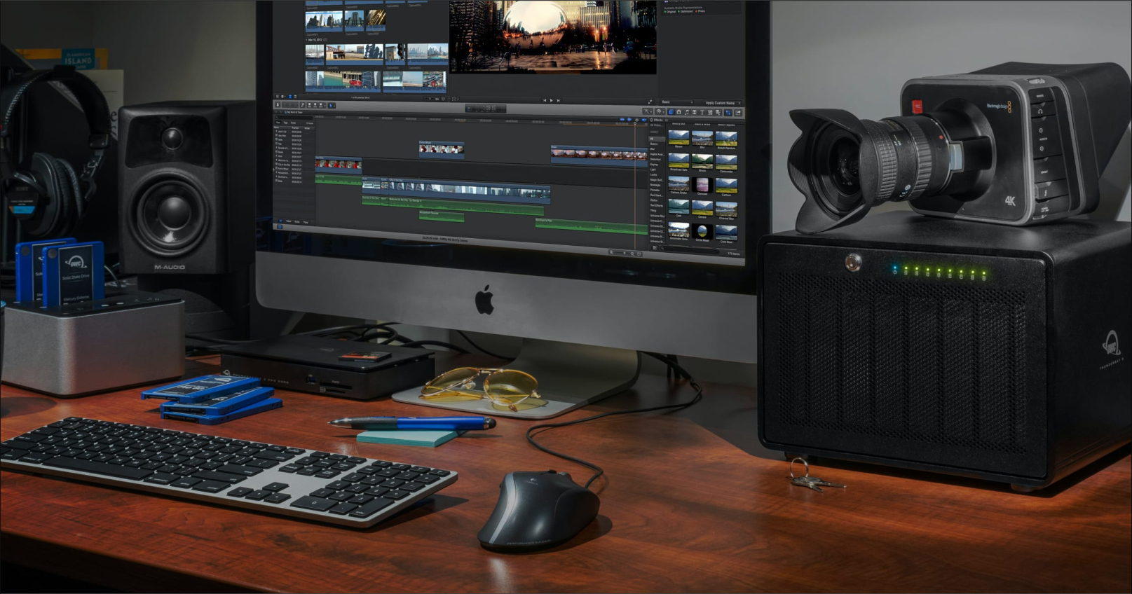
Task: Click the timeline zoom-in magnifier icon
Action: click(x=634, y=253)
